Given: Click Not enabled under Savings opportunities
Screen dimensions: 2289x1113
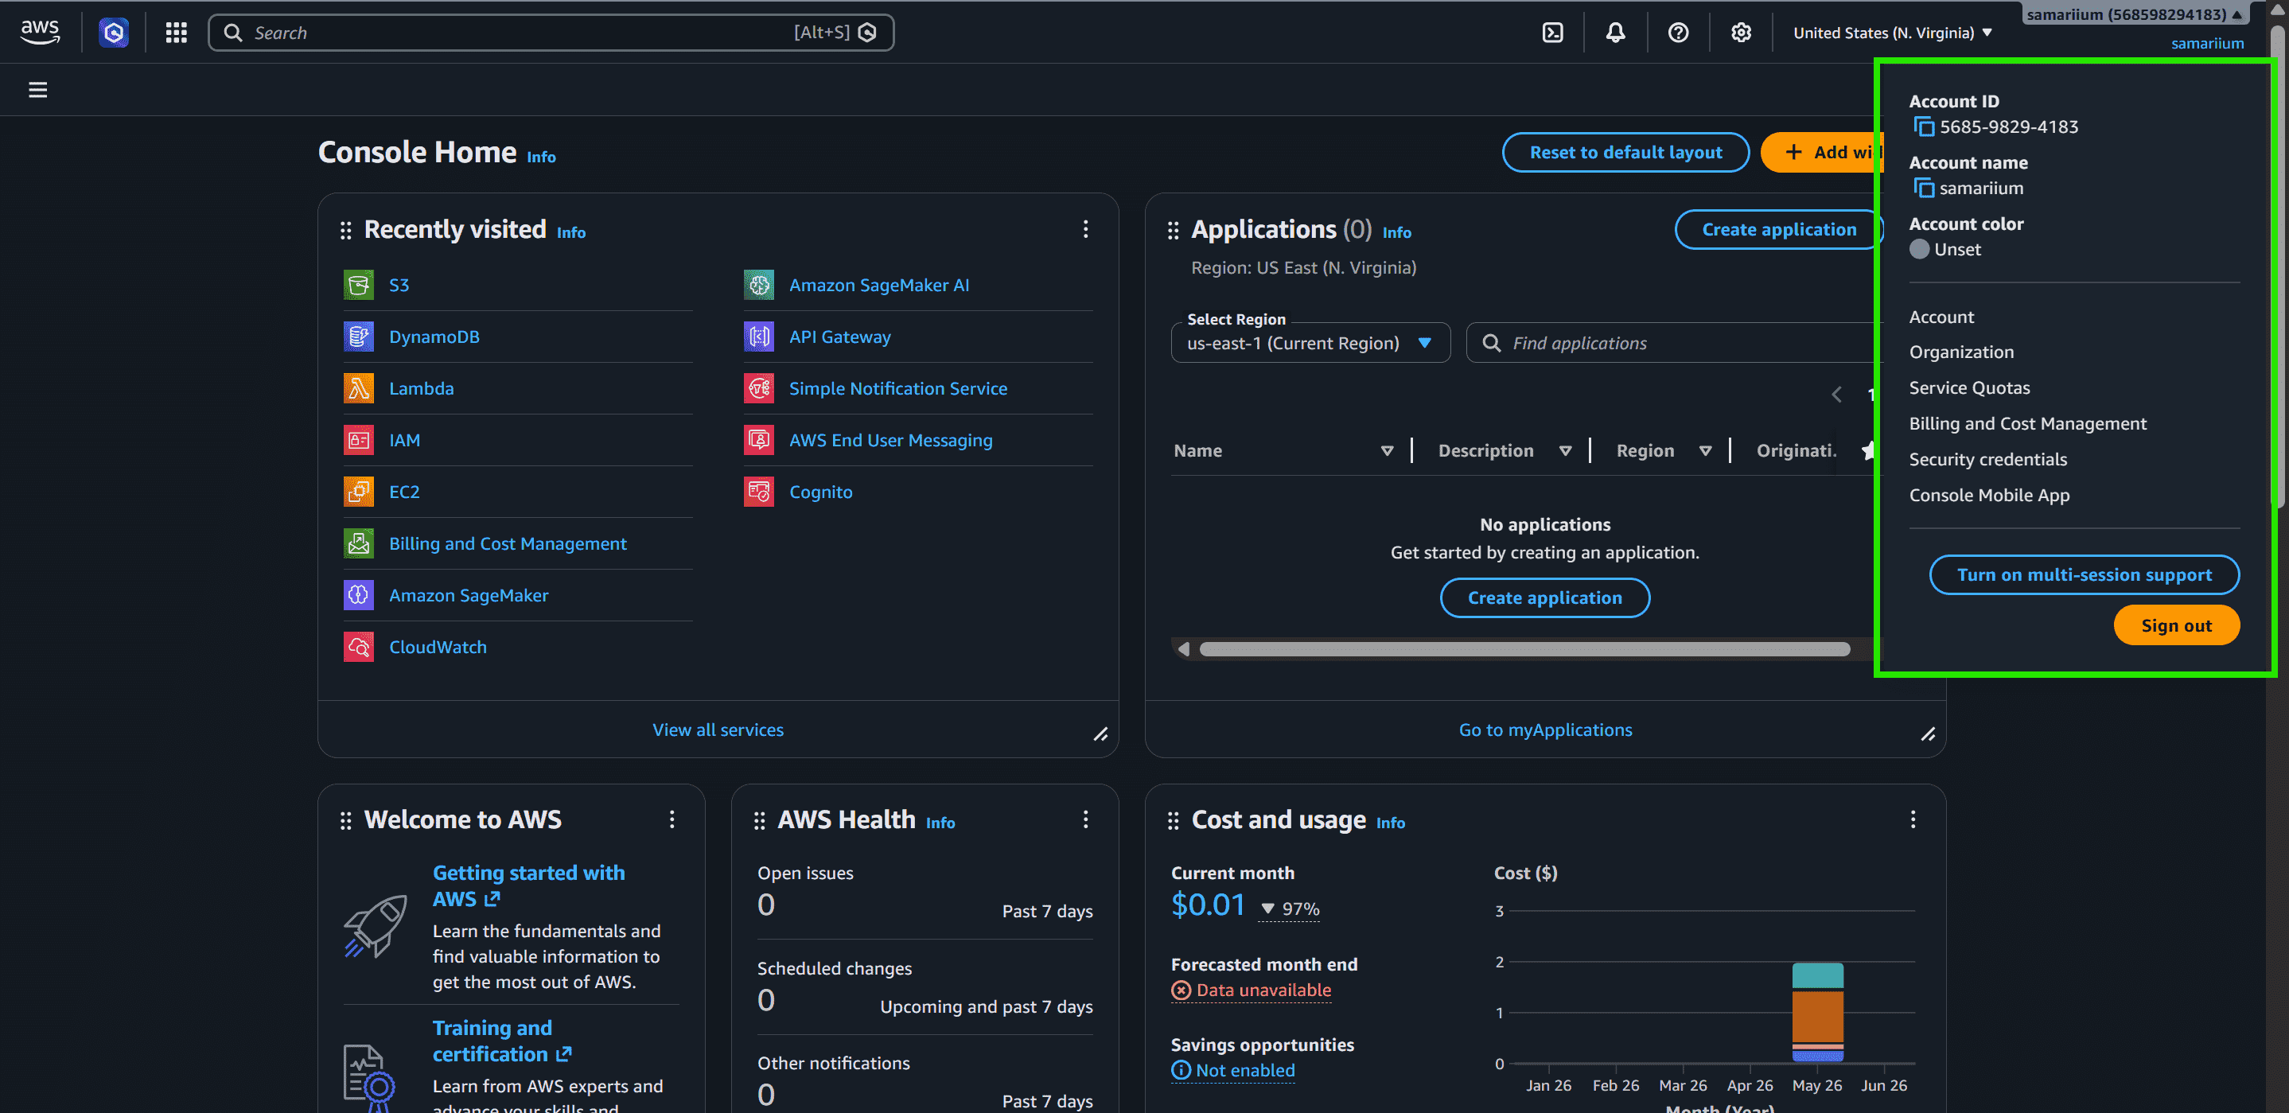Looking at the screenshot, I should 1233,1070.
